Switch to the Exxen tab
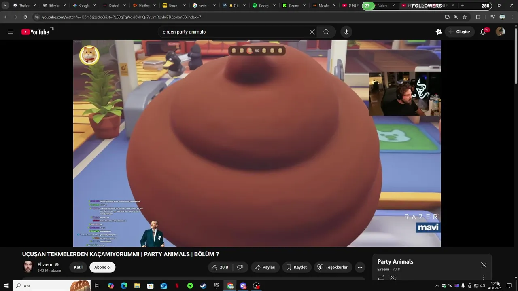Image resolution: width=518 pixels, height=291 pixels. (x=173, y=6)
